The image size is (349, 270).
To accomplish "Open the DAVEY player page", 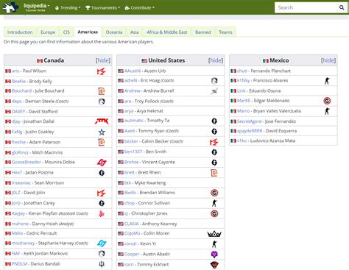I will coord(18,112).
